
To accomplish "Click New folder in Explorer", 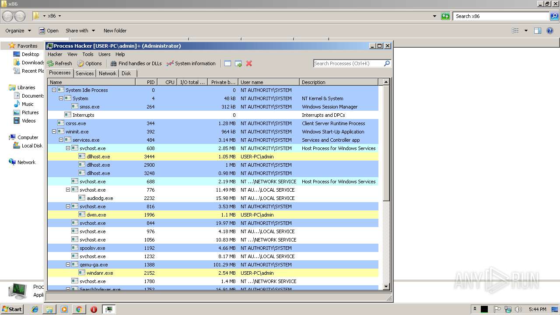I will point(115,31).
